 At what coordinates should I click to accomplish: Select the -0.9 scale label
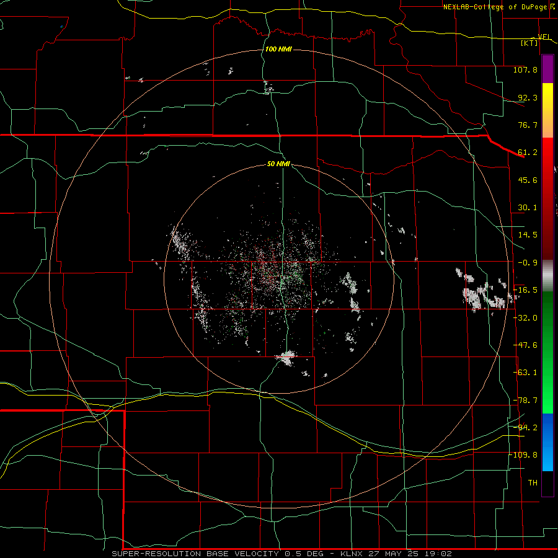(x=528, y=263)
